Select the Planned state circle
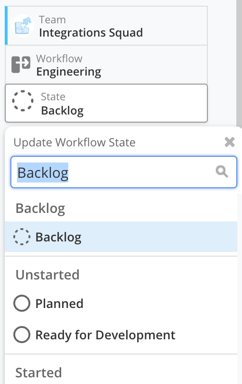Viewport: 242px width, 384px height. coord(22,303)
